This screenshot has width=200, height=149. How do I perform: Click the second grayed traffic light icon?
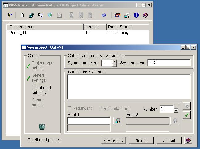pyautogui.click(x=90, y=15)
